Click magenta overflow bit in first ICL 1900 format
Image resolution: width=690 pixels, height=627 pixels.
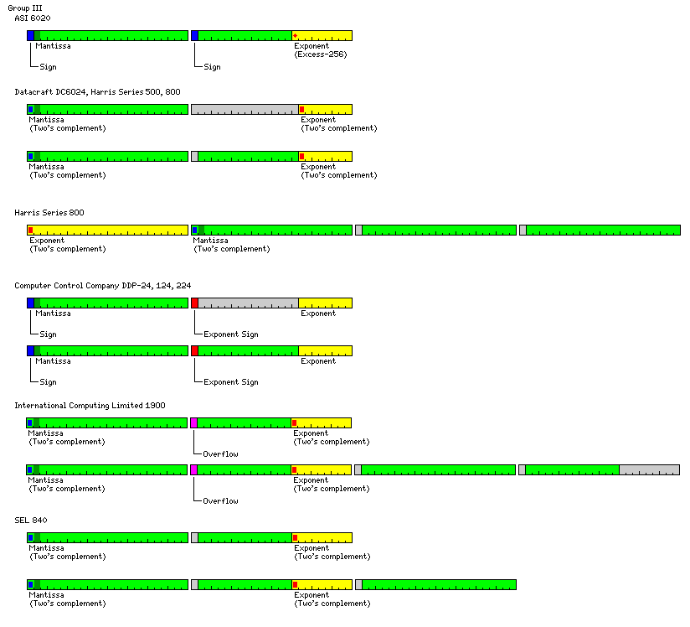(193, 423)
